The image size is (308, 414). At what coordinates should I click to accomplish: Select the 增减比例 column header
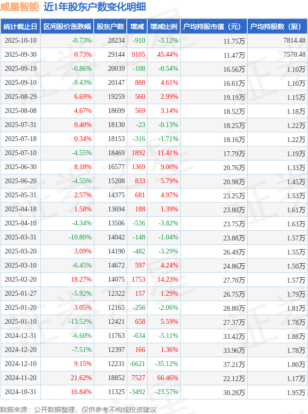(164, 27)
